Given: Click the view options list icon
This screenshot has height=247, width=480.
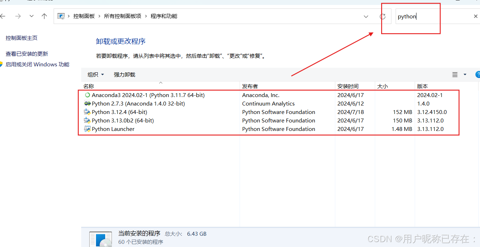Looking at the screenshot, I should (x=455, y=74).
